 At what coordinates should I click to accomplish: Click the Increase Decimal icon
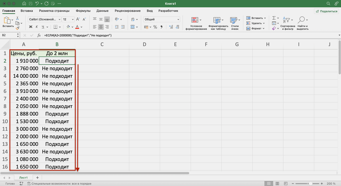pos(171,27)
